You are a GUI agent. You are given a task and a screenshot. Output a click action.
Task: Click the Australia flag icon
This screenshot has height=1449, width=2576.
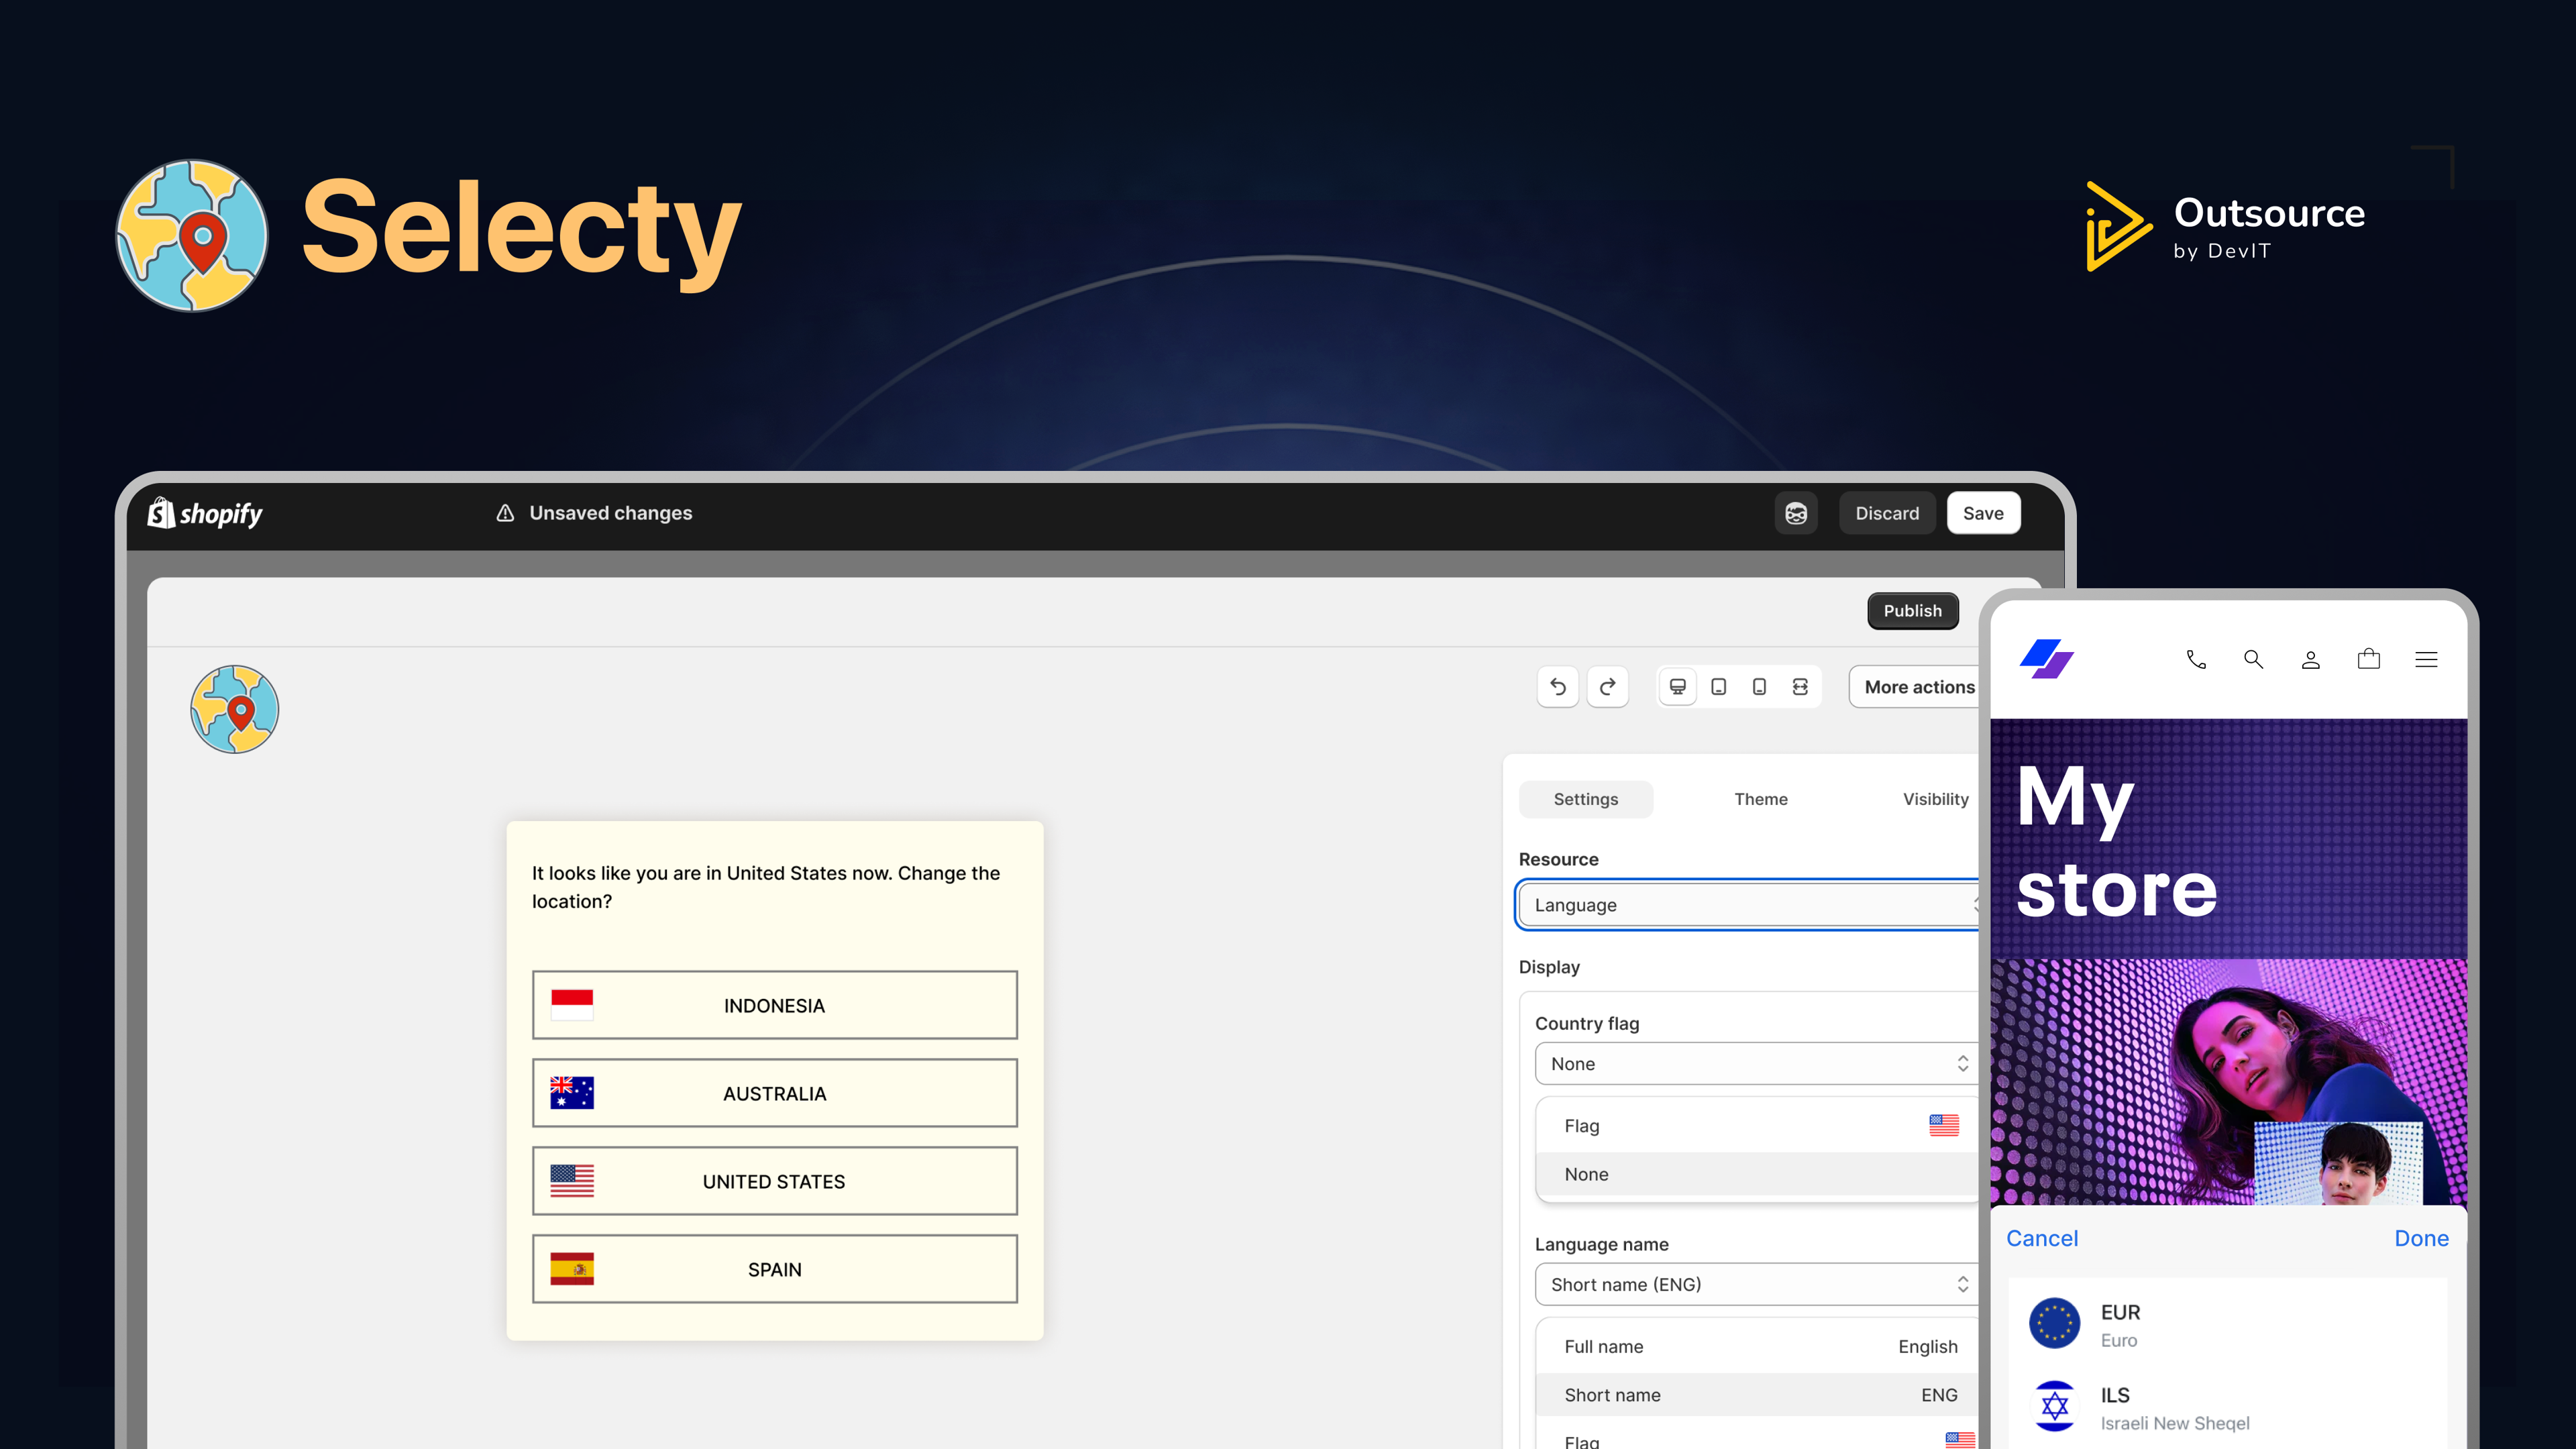click(x=572, y=1093)
